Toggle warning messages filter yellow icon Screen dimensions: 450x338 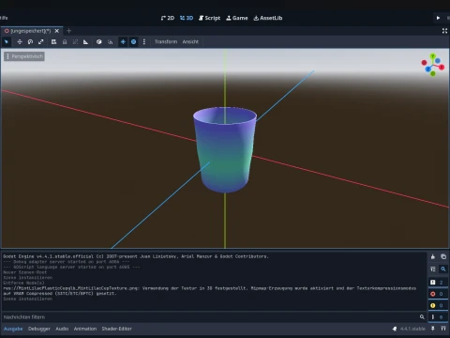(x=437, y=305)
